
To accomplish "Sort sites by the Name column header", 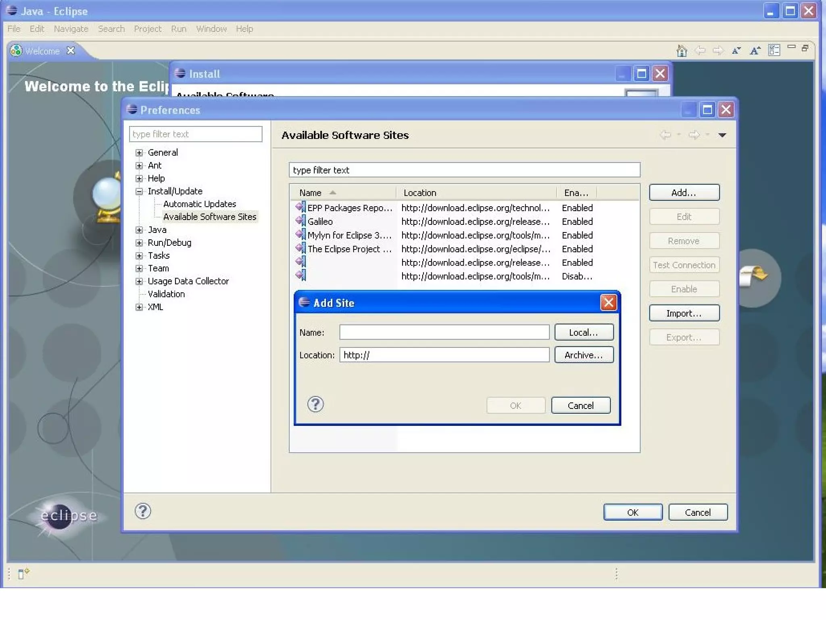I will pos(311,193).
